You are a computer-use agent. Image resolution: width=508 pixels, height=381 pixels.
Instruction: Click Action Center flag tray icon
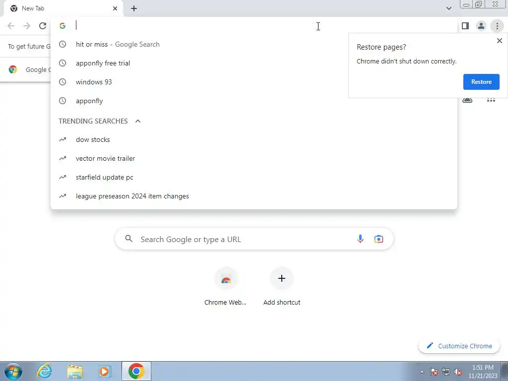point(434,372)
